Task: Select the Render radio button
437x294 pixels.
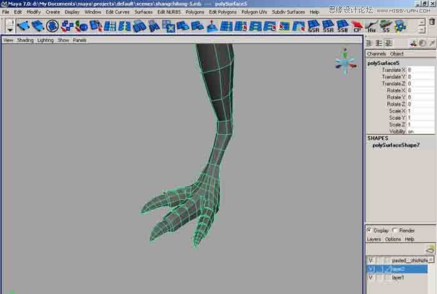Action: coord(395,230)
